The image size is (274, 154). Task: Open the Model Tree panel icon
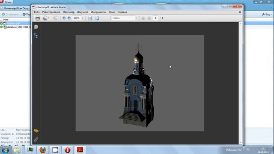pos(36,36)
